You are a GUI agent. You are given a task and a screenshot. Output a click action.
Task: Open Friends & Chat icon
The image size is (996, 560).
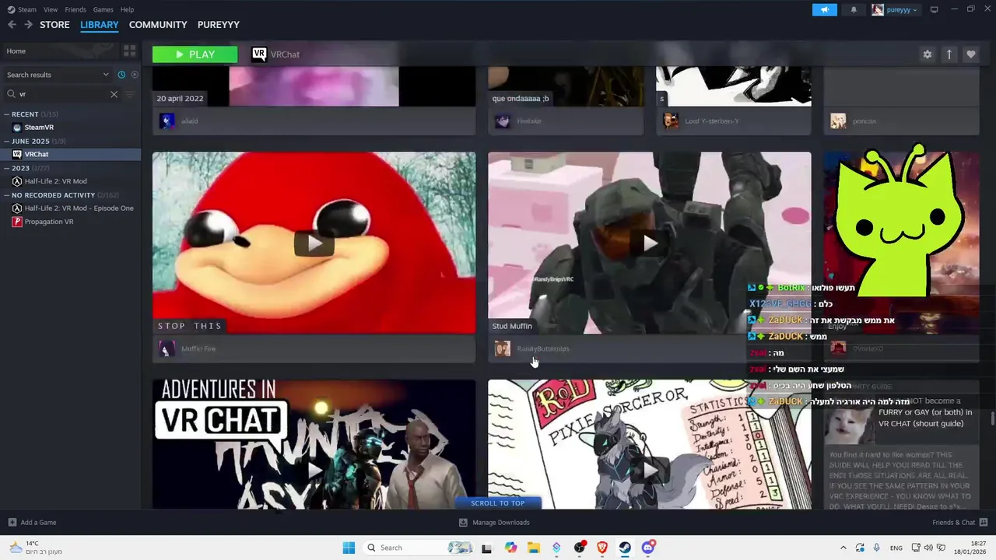pyautogui.click(x=984, y=522)
